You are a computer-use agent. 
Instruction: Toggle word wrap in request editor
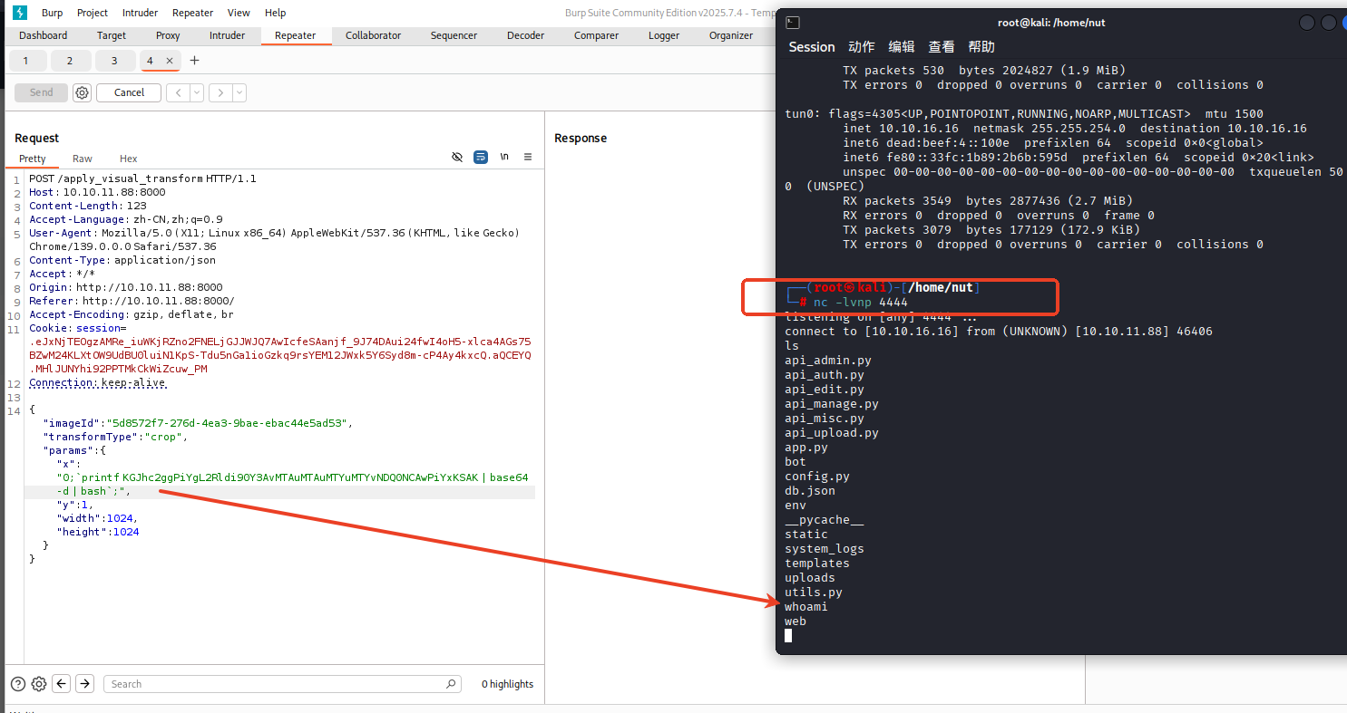[481, 157]
